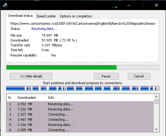Click the Info column header
166x136 pixels.
click(99, 98)
